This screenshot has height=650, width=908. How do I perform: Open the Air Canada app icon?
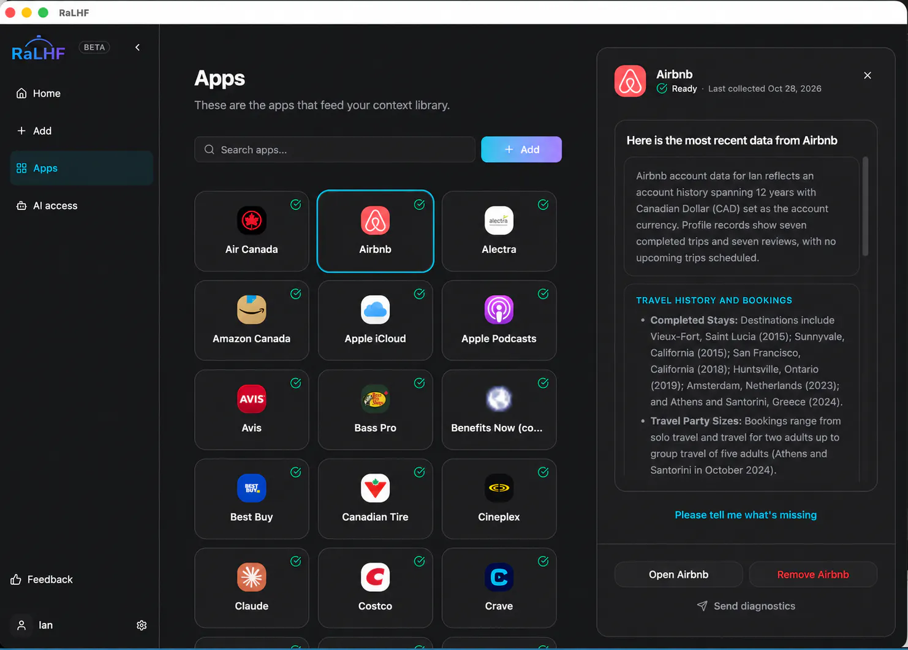click(251, 221)
